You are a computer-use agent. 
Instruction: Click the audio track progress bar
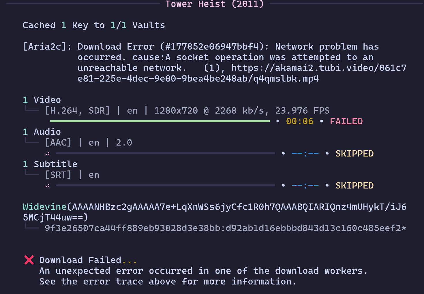tap(165, 154)
